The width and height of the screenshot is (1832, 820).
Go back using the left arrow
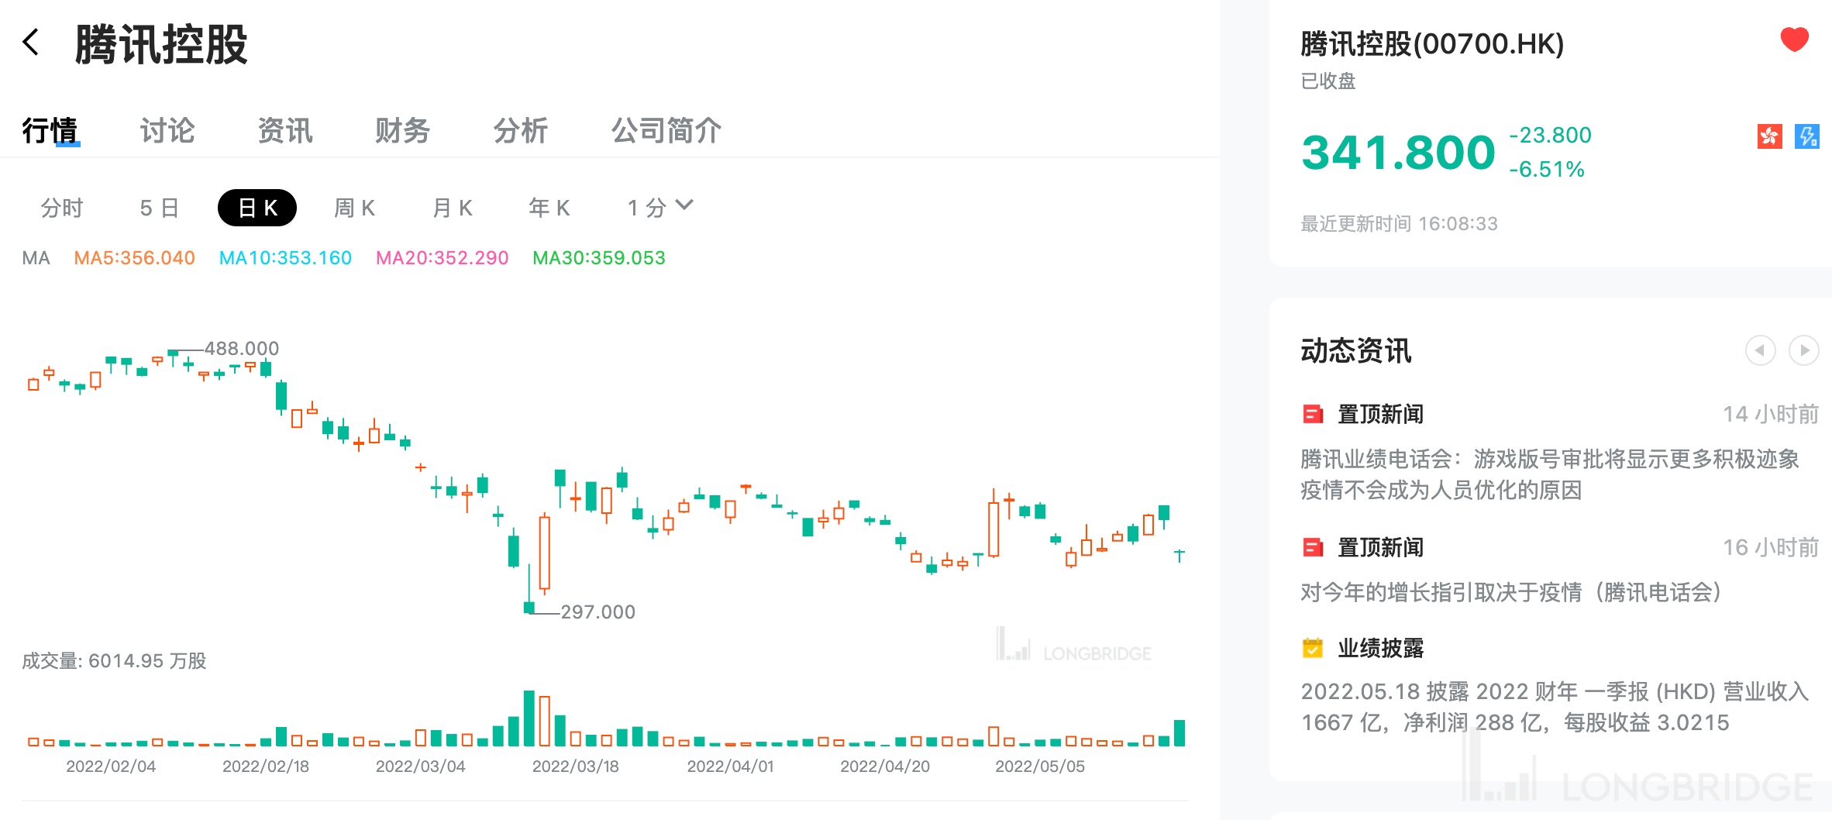click(x=31, y=42)
